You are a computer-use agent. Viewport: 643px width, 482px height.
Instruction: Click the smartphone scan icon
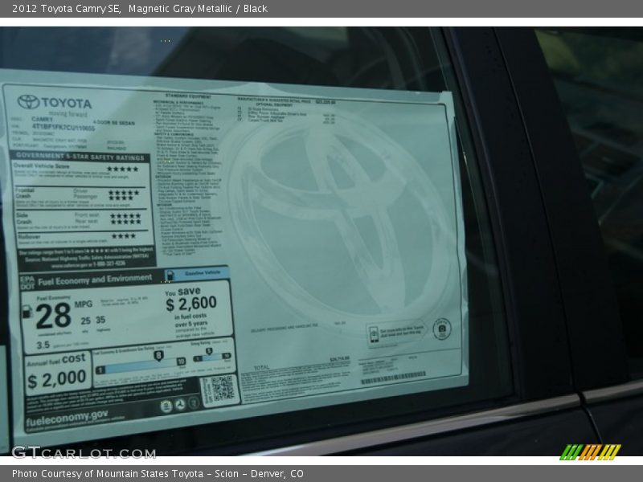[374, 333]
